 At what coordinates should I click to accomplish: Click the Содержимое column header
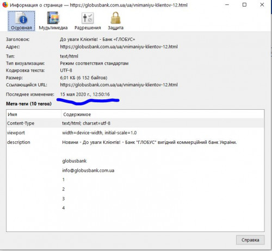point(163,115)
